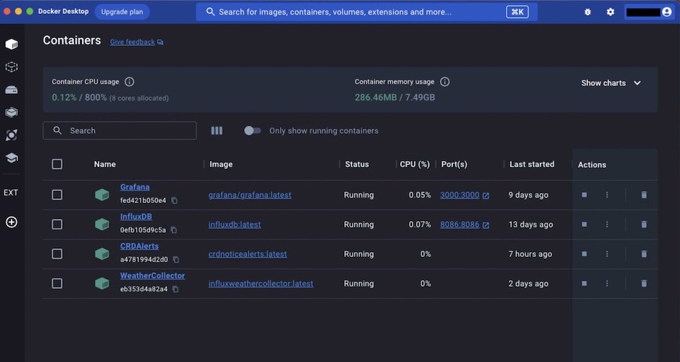Screen dimensions: 680x362
Task: Show info for Container memory usage
Action: 445,81
